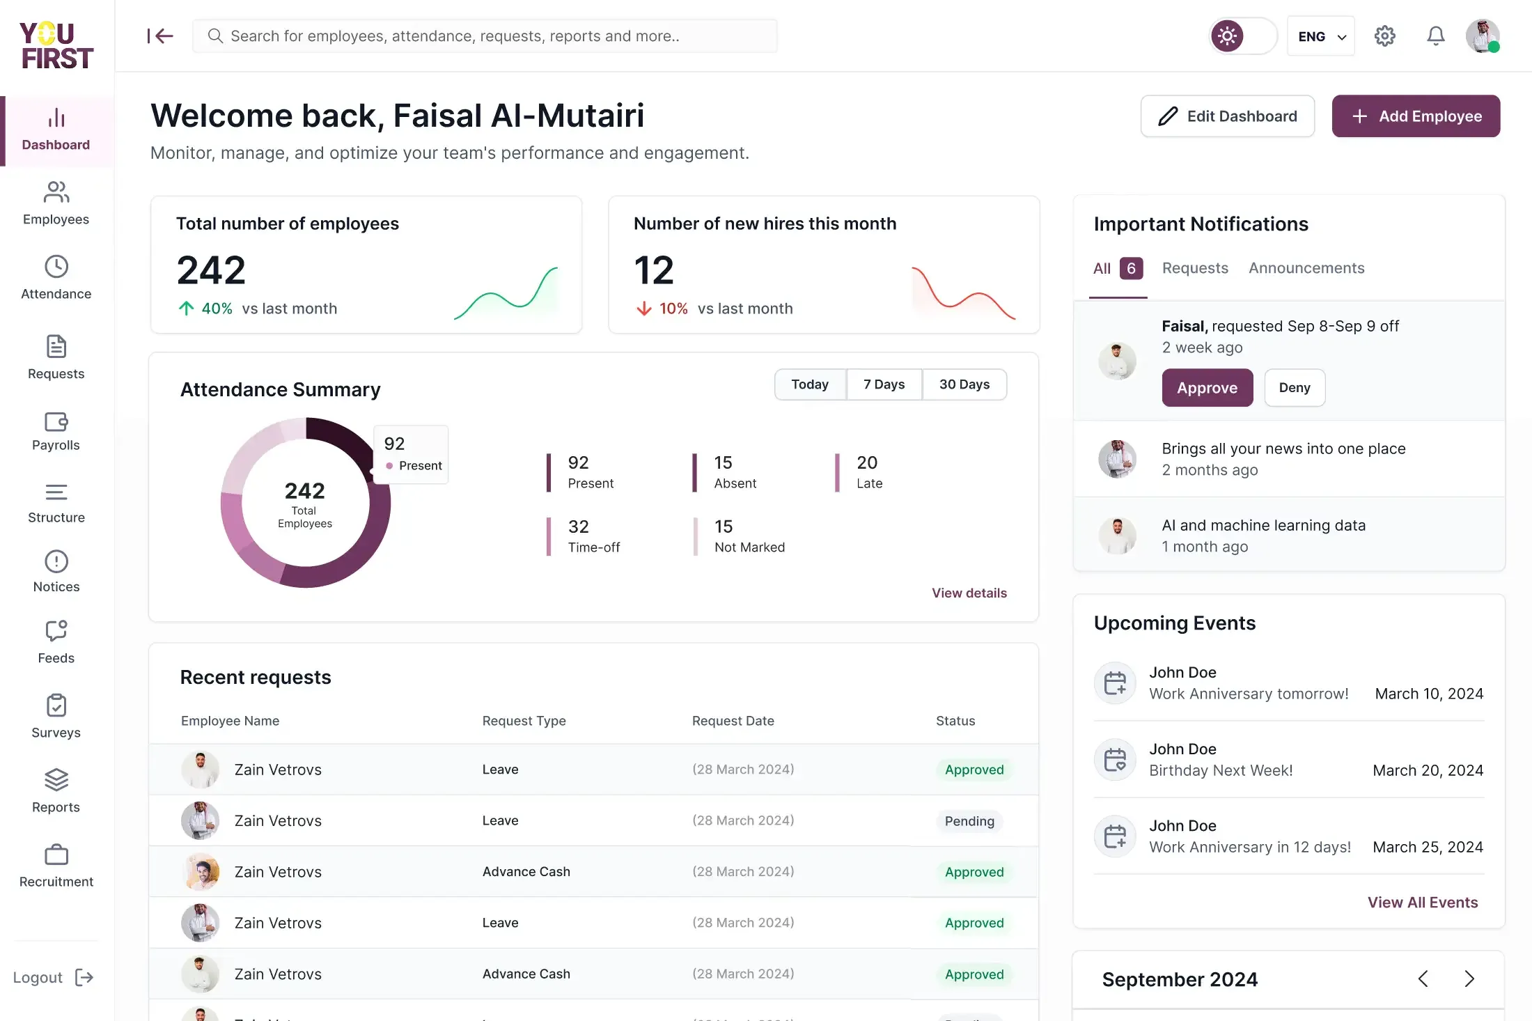Image resolution: width=1532 pixels, height=1021 pixels.
Task: Click 'Birthday Next Week!' event text
Action: coord(1221,771)
